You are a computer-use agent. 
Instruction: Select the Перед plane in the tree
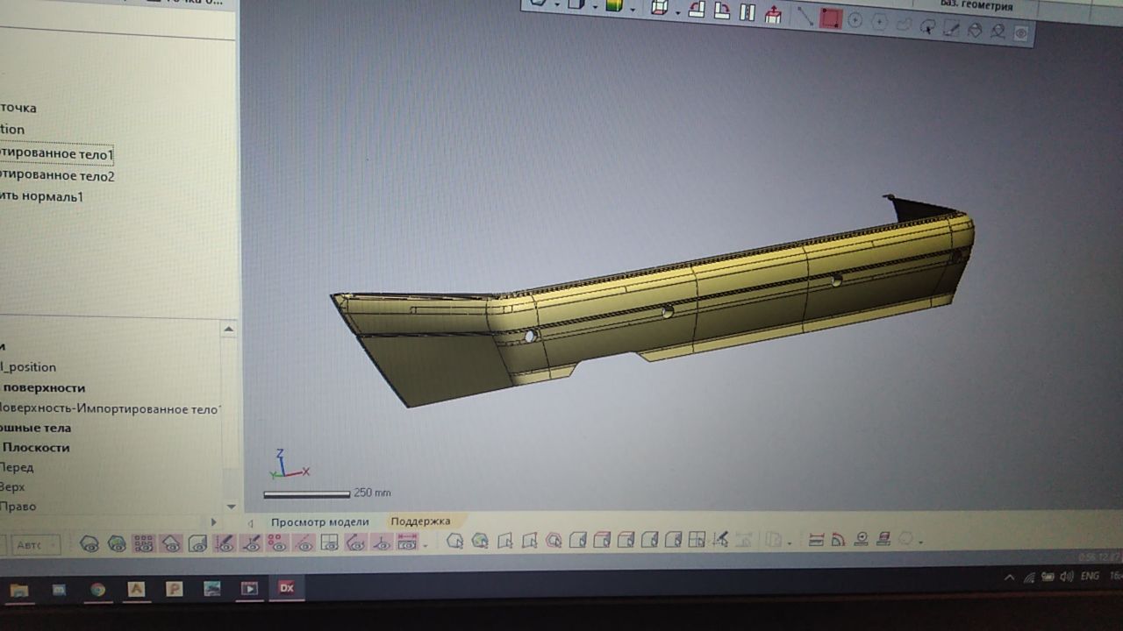[x=17, y=467]
